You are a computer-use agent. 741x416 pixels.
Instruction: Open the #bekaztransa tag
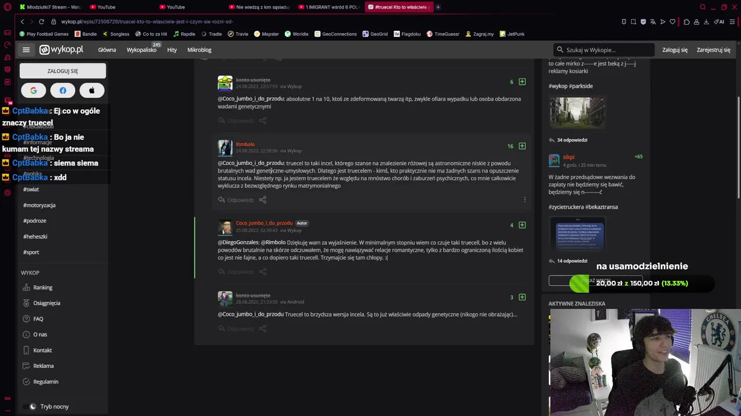click(601, 207)
